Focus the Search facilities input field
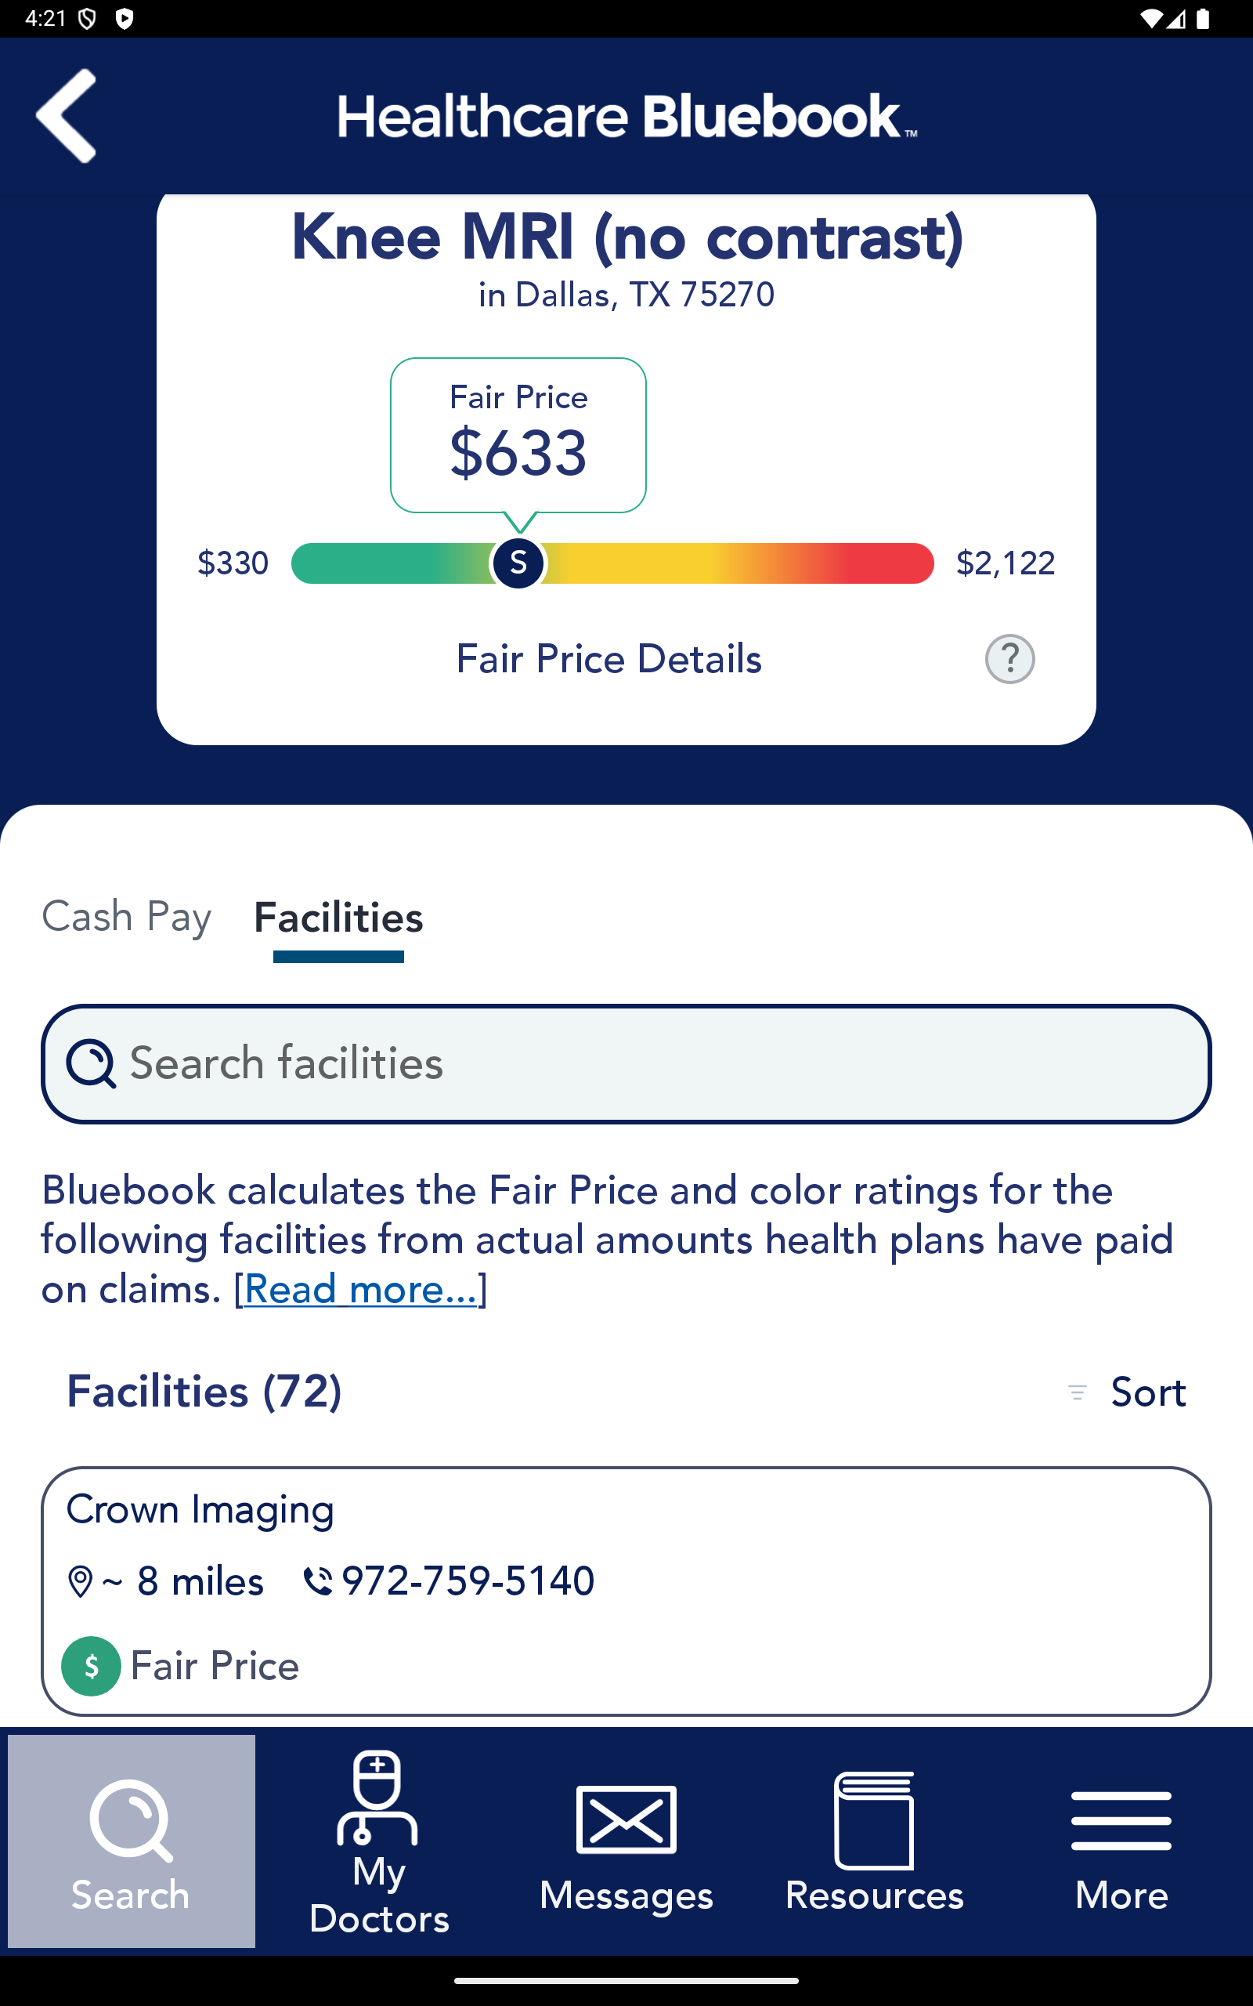 (x=626, y=1063)
